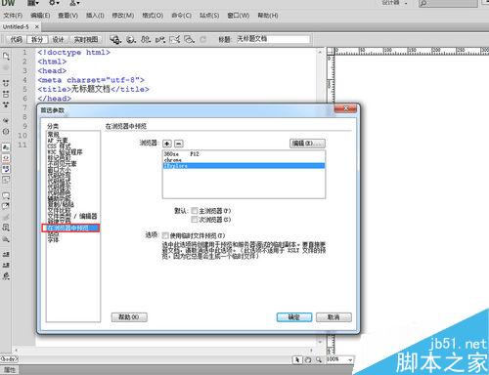Toggle the Line Numbers coding icon
Screen dimensions: 489x375
pos(6,147)
